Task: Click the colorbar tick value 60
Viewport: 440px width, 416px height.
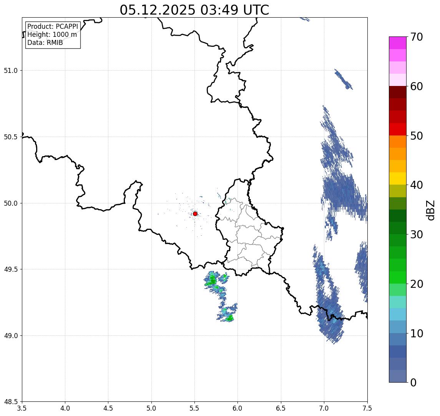Action: click(x=417, y=87)
